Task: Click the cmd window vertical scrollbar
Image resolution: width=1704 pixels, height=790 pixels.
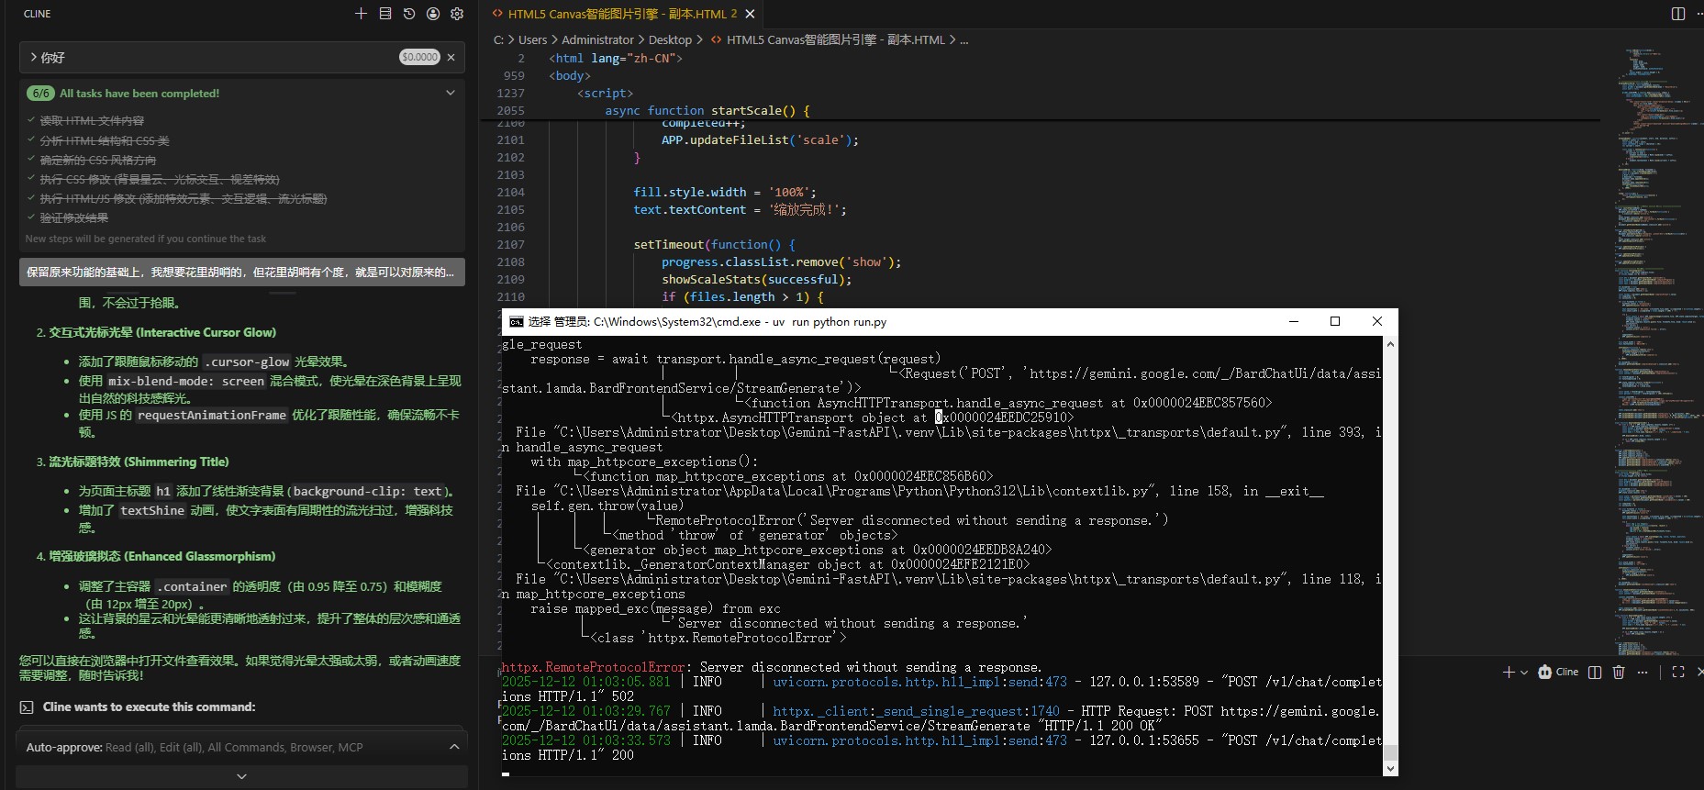Action: [x=1390, y=551]
